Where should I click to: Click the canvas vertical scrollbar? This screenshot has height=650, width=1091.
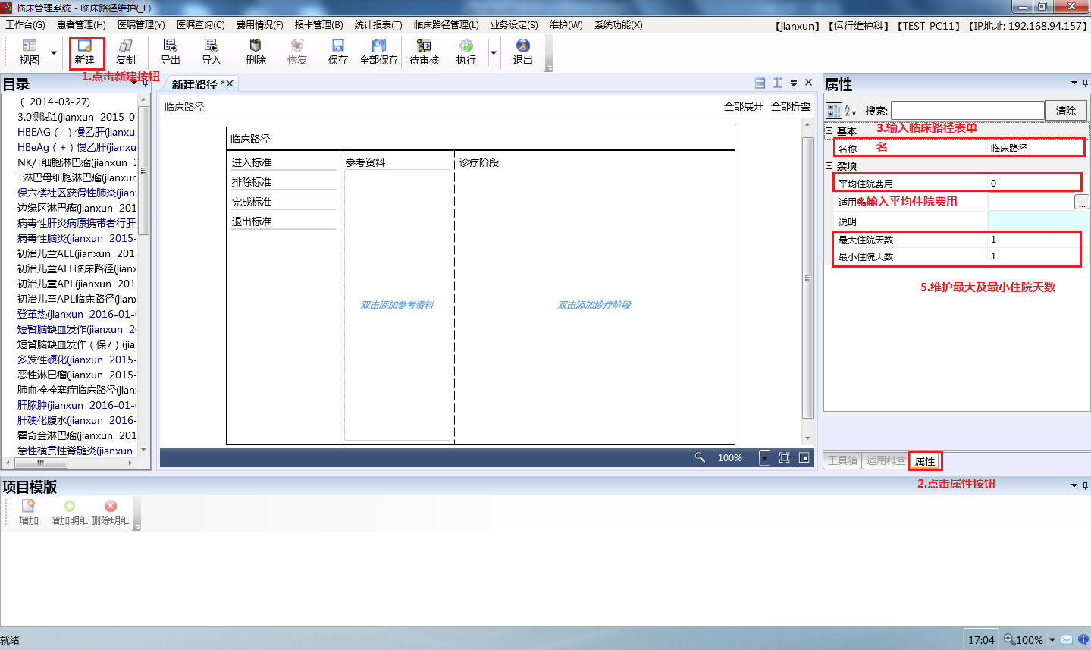coord(807,278)
